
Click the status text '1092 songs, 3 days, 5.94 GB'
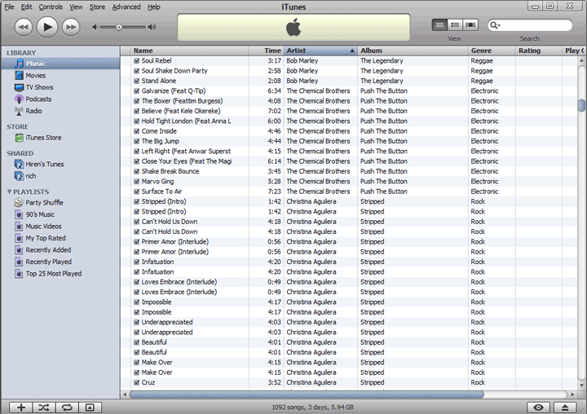point(312,407)
